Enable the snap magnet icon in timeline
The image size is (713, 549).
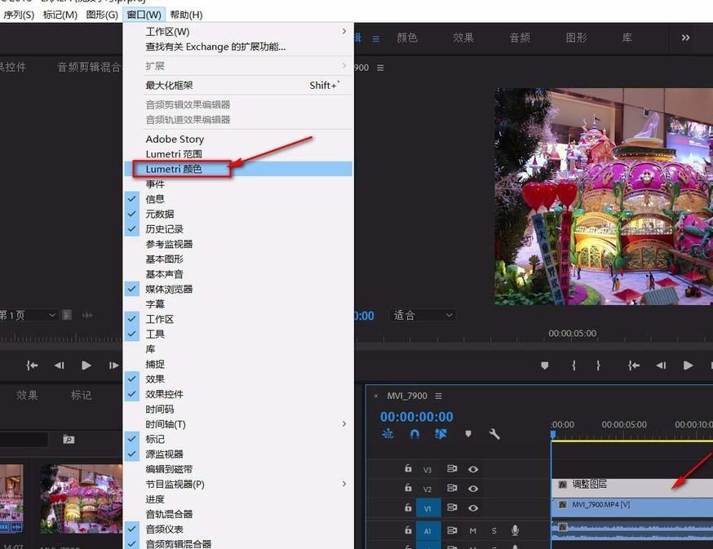pyautogui.click(x=415, y=434)
